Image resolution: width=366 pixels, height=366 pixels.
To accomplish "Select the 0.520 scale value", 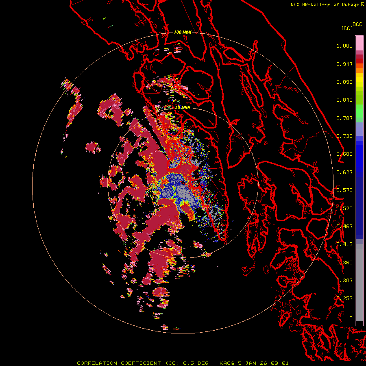I will point(344,209).
